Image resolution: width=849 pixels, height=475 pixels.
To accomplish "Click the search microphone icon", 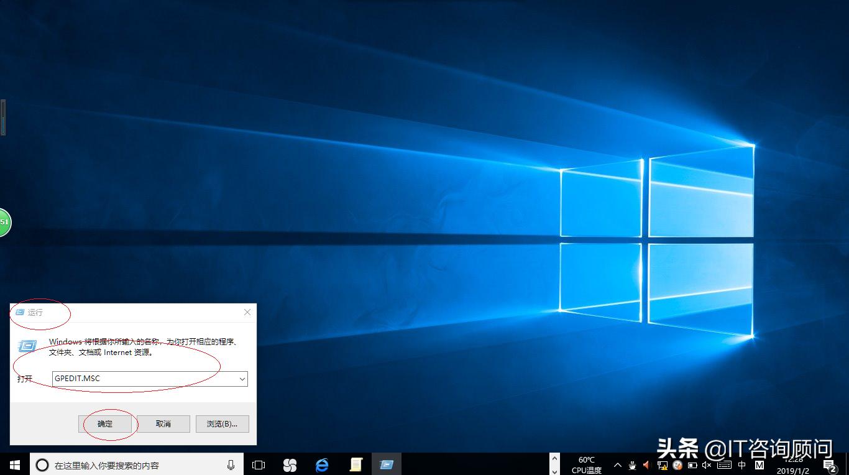I will [x=231, y=464].
